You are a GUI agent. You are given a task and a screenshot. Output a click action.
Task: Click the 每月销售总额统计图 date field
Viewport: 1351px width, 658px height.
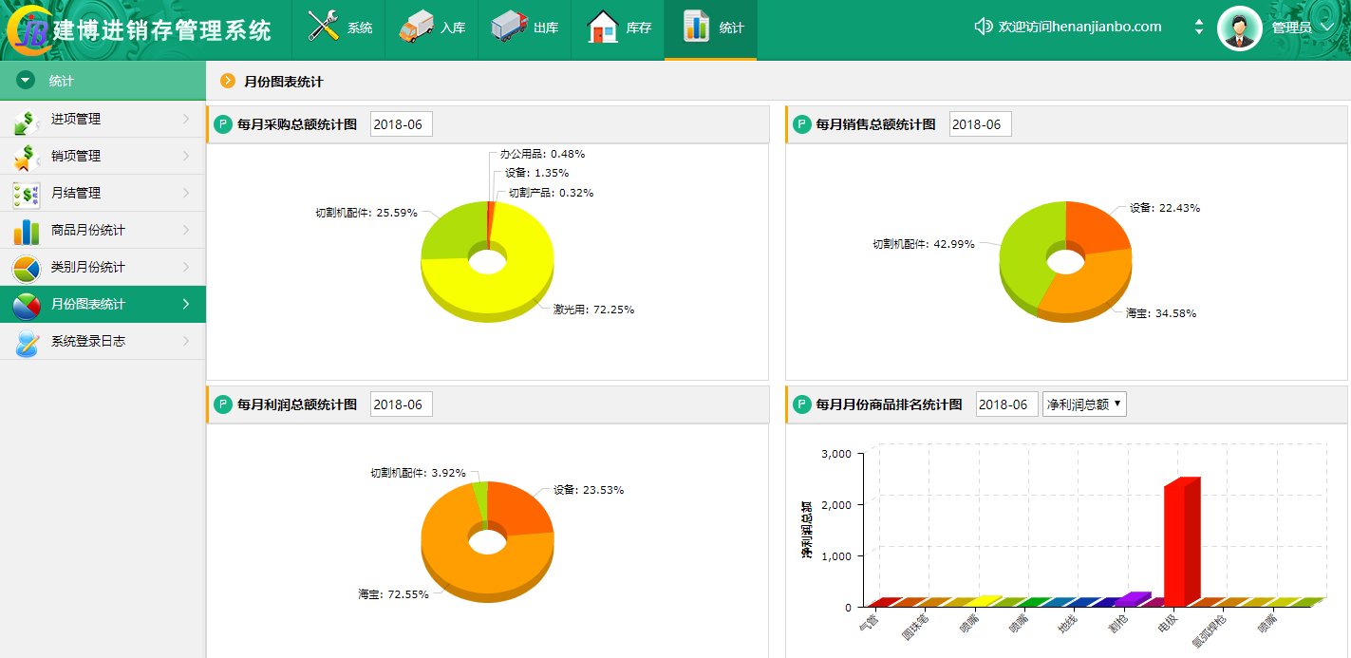coord(980,124)
